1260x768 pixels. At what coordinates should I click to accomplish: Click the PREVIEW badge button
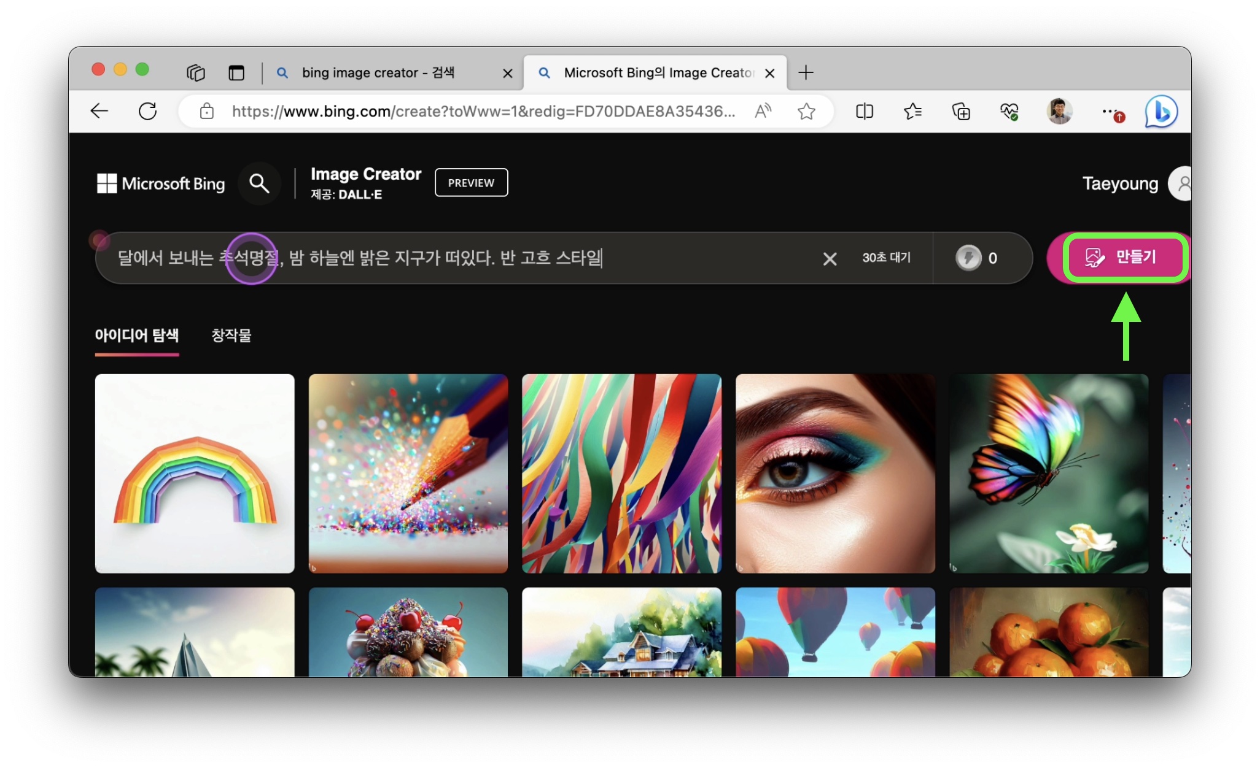(471, 182)
